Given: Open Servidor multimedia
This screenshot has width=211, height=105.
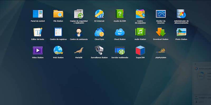Looking at the screenshot, I should tap(120, 50).
